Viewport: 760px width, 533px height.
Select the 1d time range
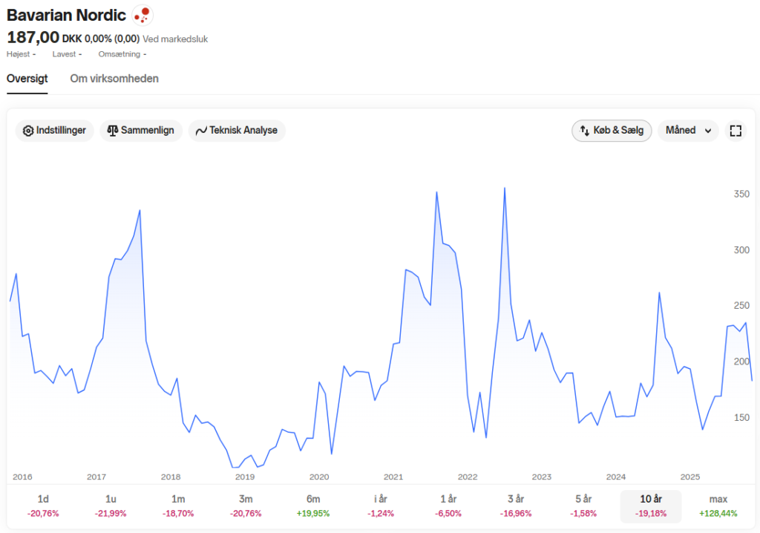pos(43,506)
